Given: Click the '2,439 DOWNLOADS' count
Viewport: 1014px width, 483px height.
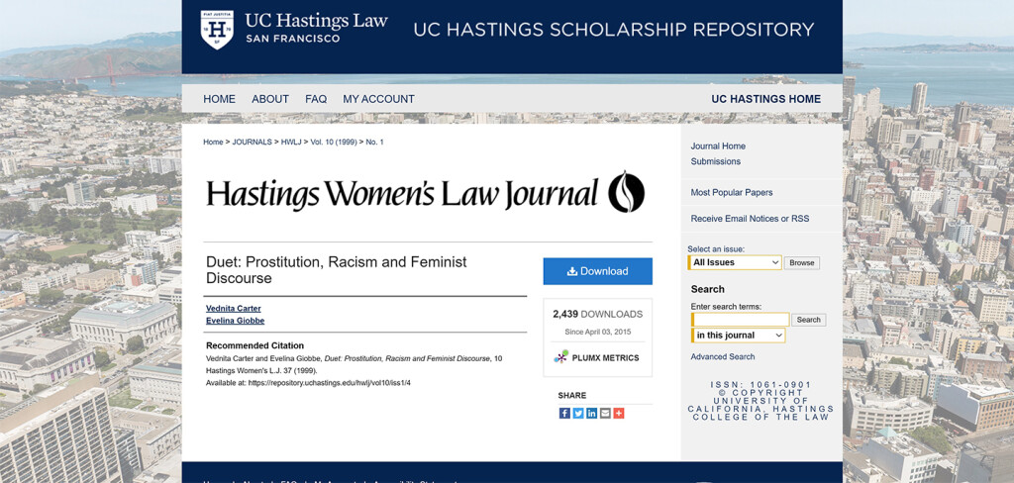Looking at the screenshot, I should 597,314.
